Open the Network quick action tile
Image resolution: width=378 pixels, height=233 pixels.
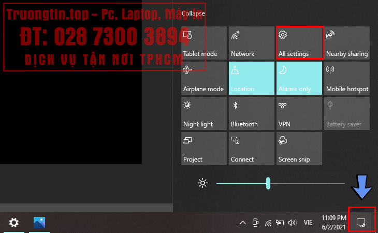tap(252, 43)
